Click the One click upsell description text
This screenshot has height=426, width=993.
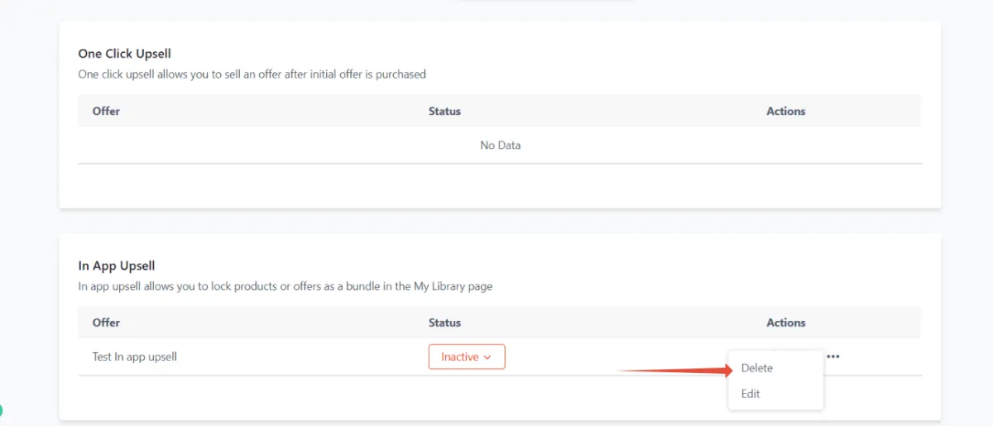point(252,74)
